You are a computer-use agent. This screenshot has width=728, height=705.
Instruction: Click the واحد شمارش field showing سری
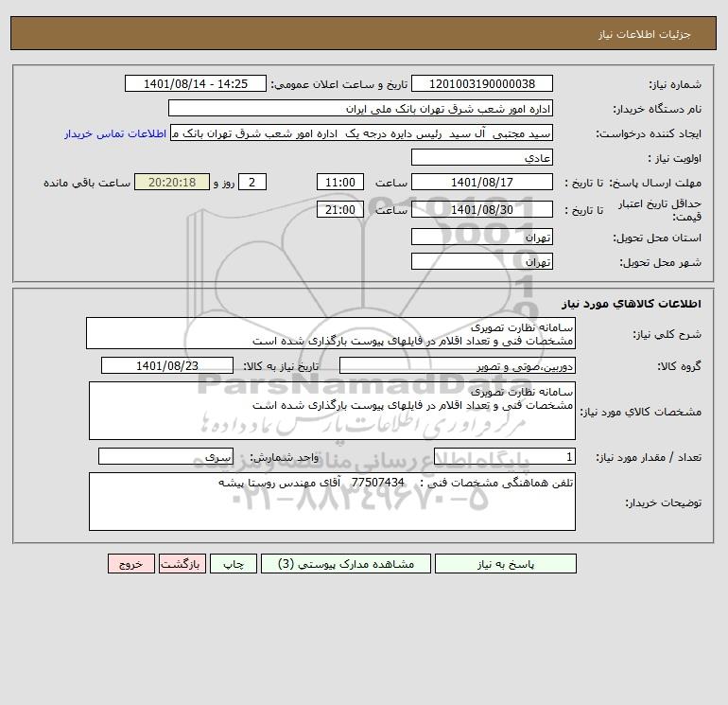coord(165,456)
